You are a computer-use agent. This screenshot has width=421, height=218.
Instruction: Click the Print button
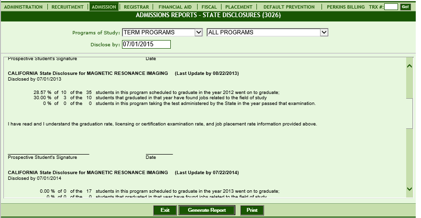(x=252, y=210)
